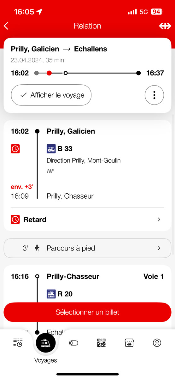The image size is (175, 379).
Task: Open the QR code ticket scanner tab
Action: tap(101, 343)
